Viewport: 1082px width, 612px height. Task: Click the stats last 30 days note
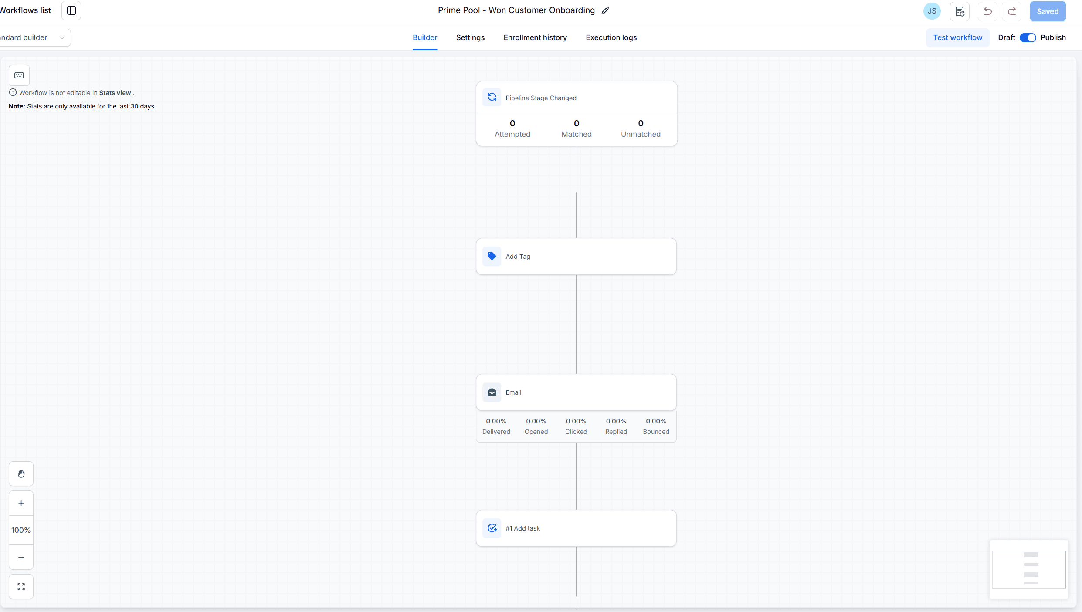tap(82, 106)
